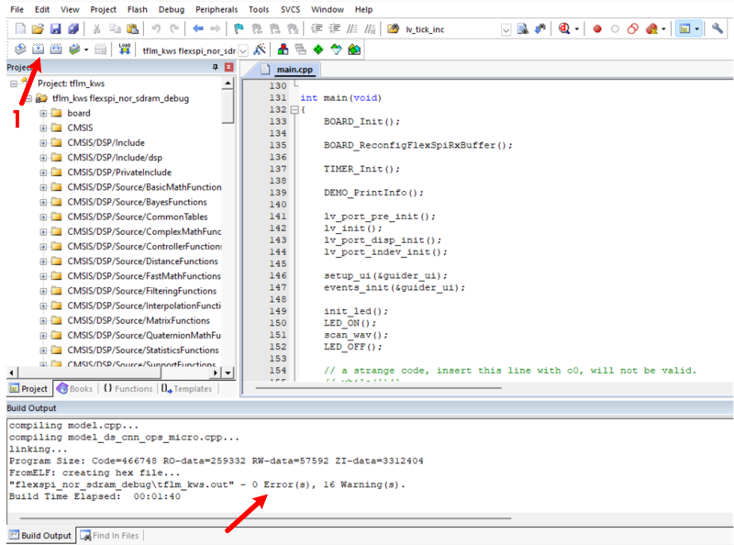Pin the Project panel with the pushpin
The image size is (734, 545).
pos(217,68)
